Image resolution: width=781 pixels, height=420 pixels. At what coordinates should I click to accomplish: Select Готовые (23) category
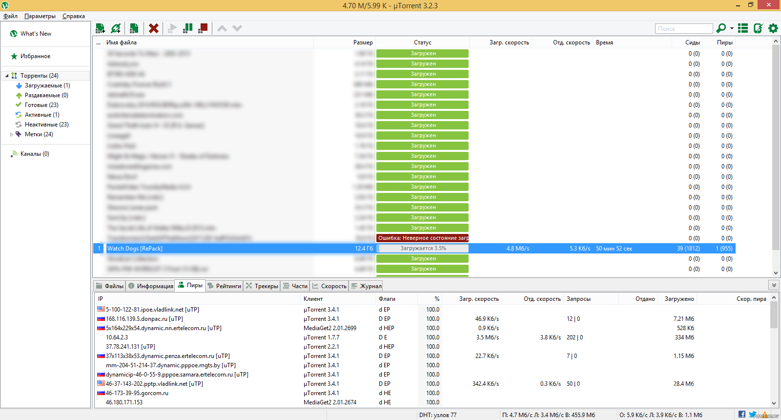click(41, 105)
